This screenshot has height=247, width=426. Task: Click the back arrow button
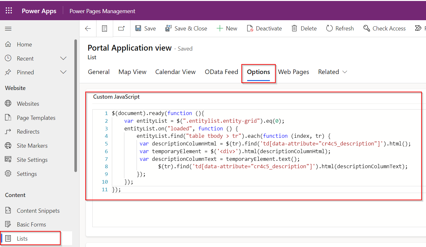tap(88, 29)
